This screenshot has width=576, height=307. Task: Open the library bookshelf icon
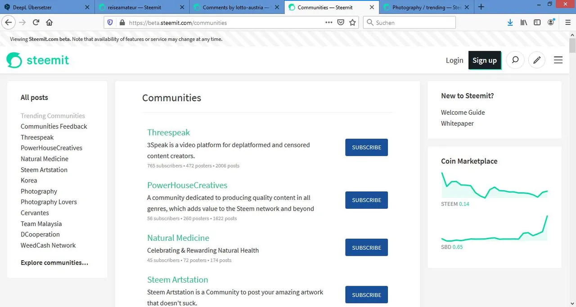pos(524,23)
